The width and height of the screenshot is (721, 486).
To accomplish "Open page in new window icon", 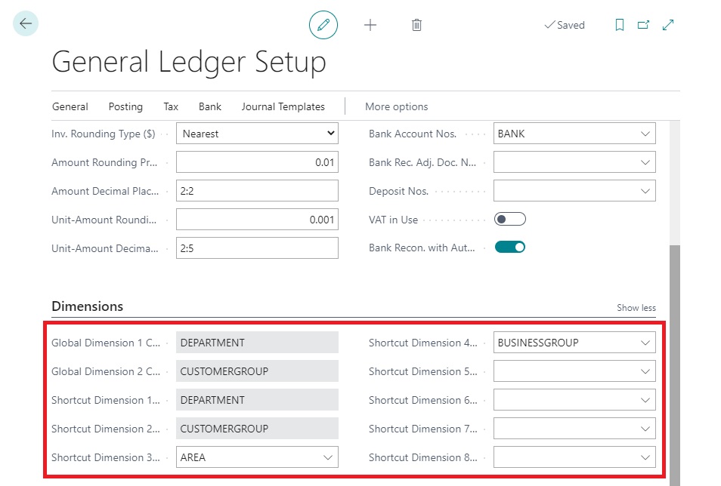I will point(643,25).
